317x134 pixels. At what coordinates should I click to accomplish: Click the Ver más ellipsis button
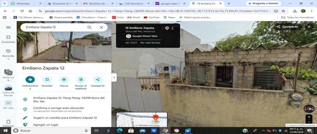coord(8,103)
